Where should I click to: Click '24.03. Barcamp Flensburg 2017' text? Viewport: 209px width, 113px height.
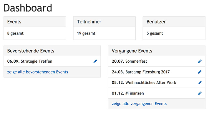click(141, 72)
